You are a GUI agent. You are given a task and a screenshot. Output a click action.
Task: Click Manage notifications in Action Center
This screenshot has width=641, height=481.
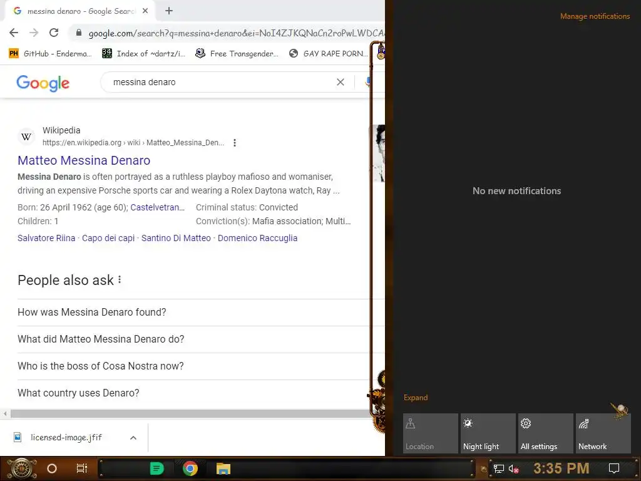coord(595,16)
